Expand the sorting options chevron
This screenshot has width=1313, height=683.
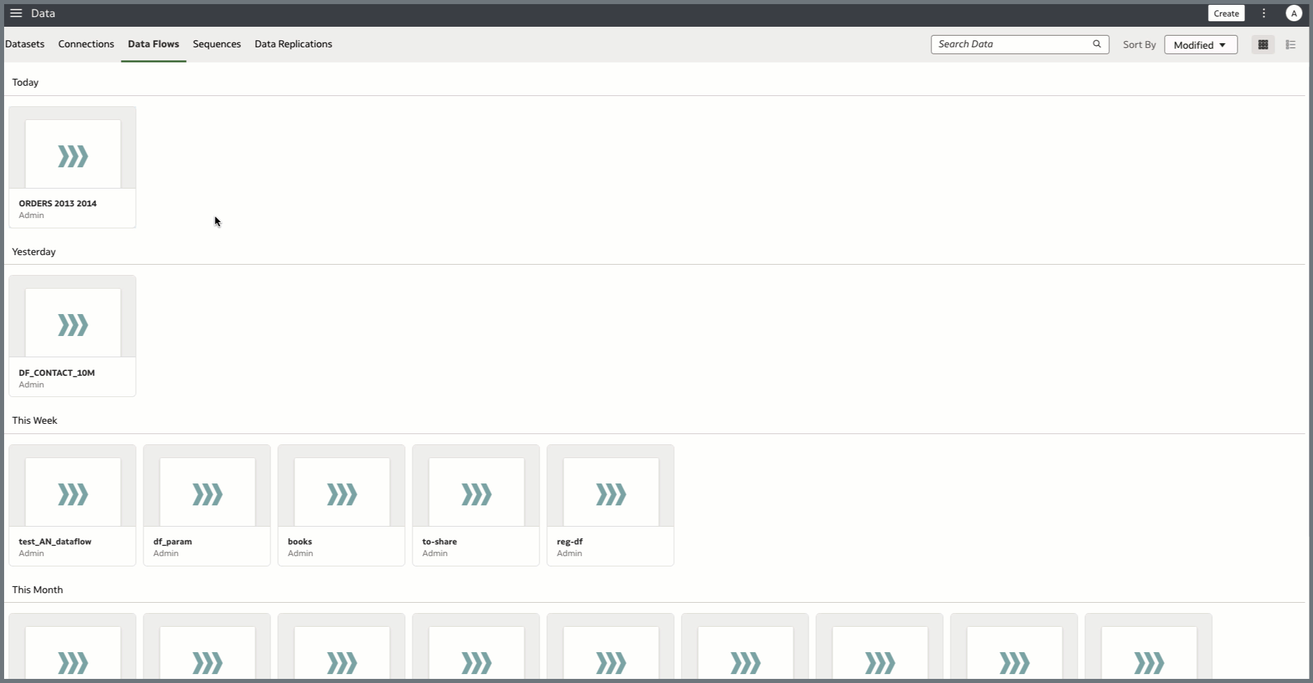coord(1224,45)
